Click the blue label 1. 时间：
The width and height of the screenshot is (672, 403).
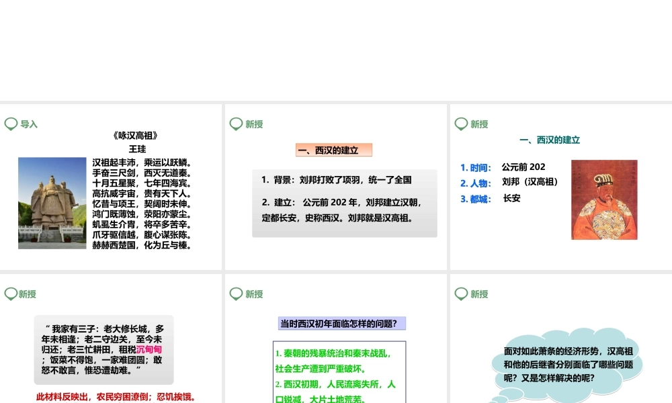[476, 168]
